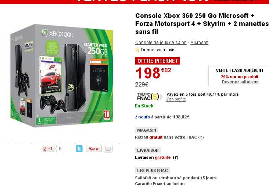Click the LES PLUS FNAC section label
Screen dimensions: 269x187
(x=153, y=170)
